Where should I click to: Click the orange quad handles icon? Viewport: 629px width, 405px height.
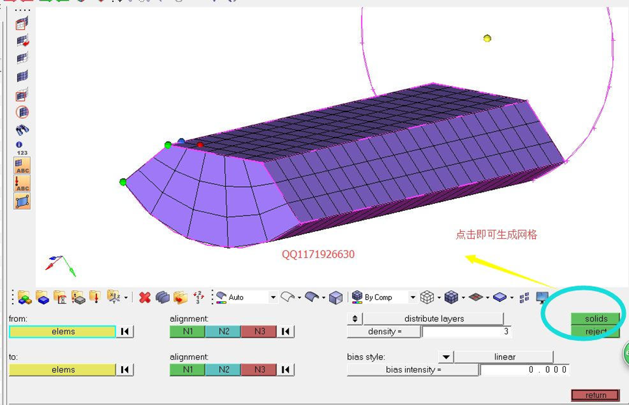click(x=22, y=201)
